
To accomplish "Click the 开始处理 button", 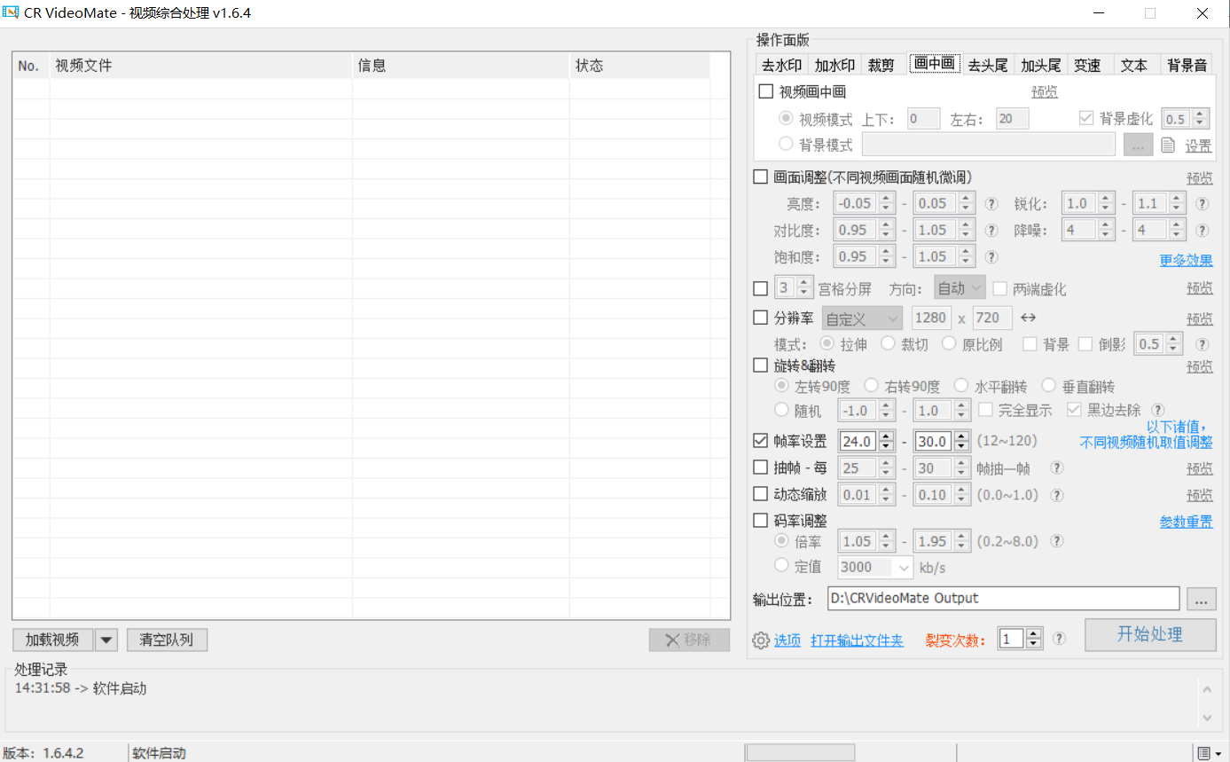I will 1149,634.
